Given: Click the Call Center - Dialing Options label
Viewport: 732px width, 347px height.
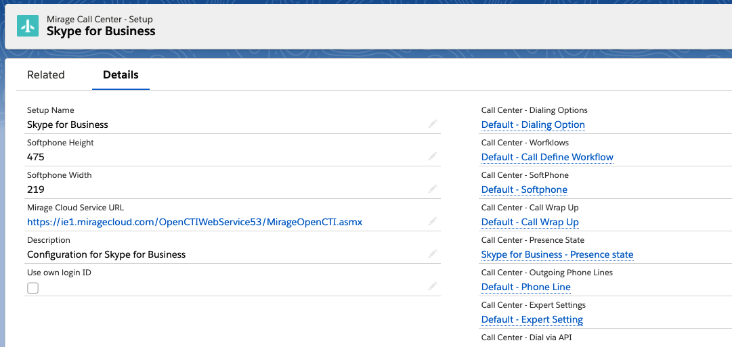Looking at the screenshot, I should point(534,110).
